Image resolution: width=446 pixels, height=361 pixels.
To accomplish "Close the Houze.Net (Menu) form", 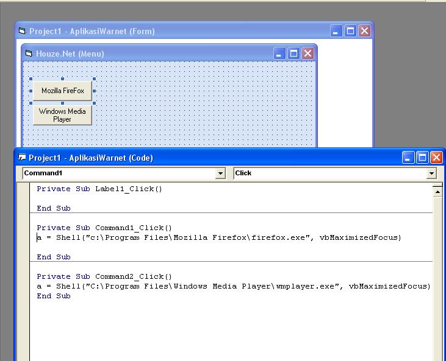I will pos(308,54).
